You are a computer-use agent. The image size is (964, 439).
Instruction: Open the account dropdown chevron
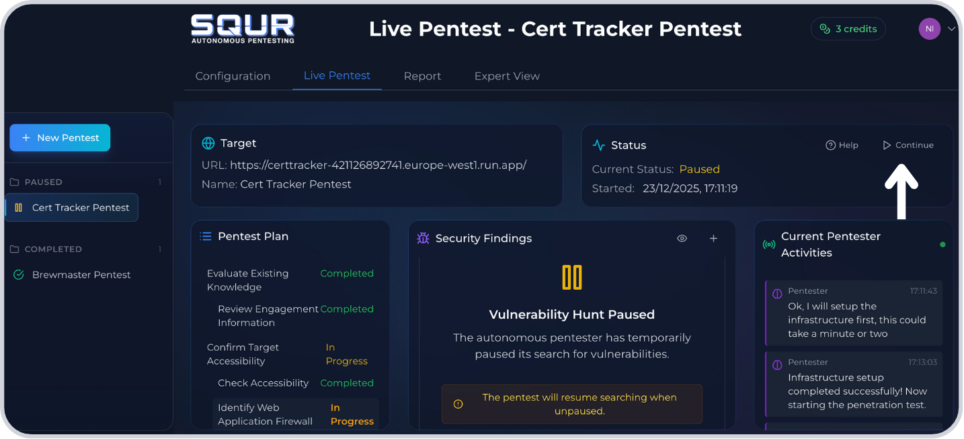[951, 29]
